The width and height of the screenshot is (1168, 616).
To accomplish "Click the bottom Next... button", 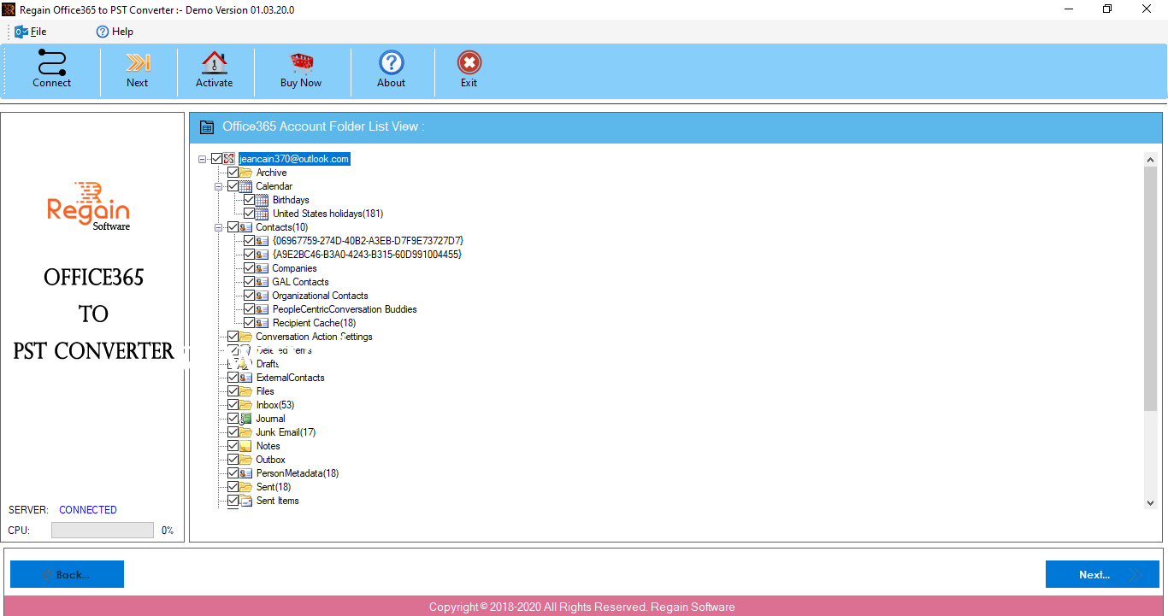I will (x=1102, y=574).
